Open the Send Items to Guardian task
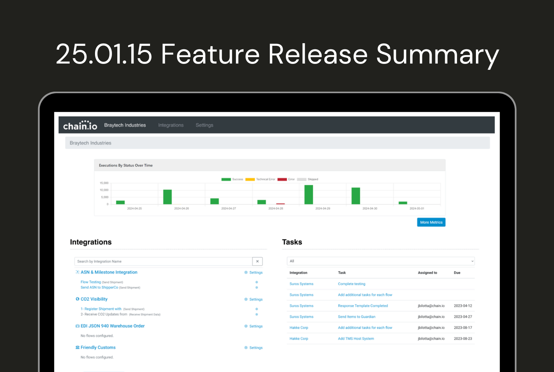The image size is (554, 372). pos(357,317)
